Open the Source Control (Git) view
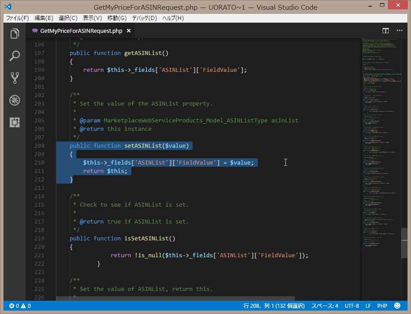Viewport: 411px width, 314px height. pos(15,78)
